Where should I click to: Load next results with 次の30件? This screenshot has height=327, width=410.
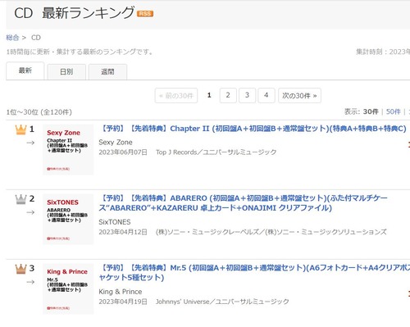tap(299, 96)
